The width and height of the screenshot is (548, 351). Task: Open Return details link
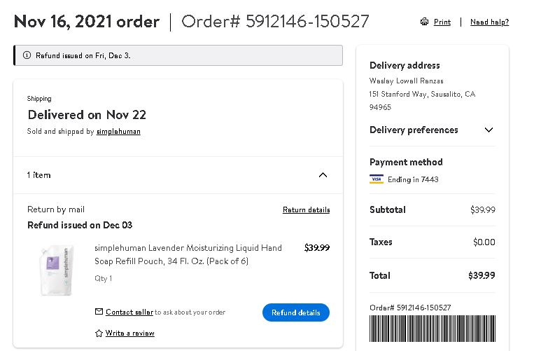(x=306, y=209)
